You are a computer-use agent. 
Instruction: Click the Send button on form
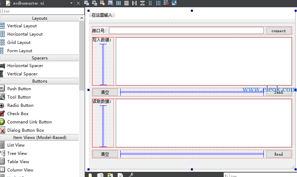click(279, 92)
